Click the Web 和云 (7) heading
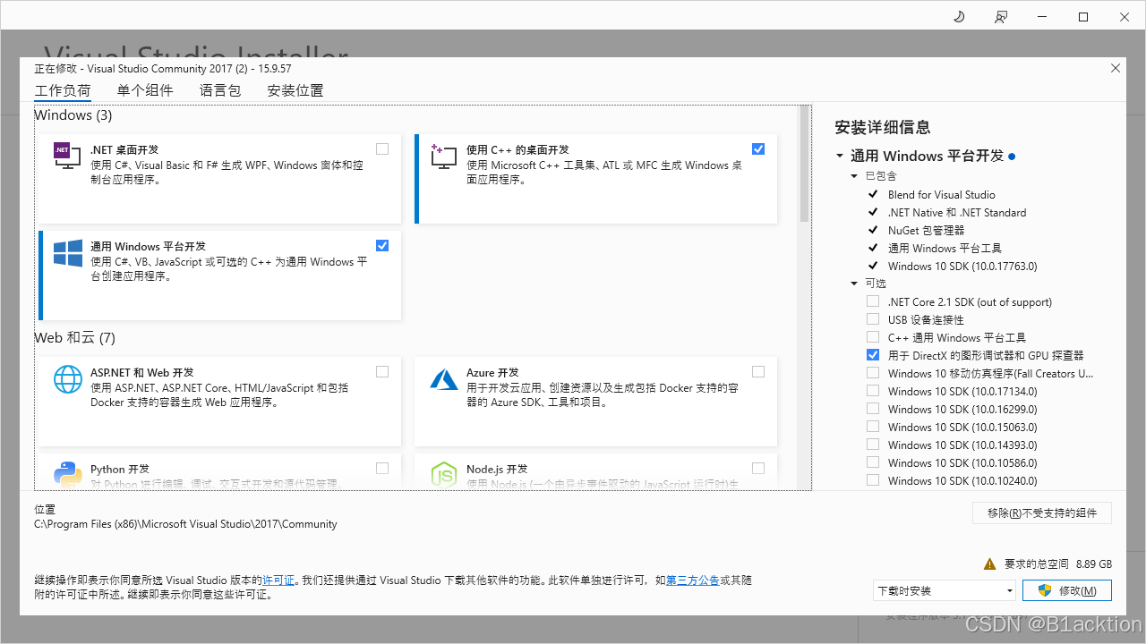Screen dimensions: 1146x644 [75, 338]
